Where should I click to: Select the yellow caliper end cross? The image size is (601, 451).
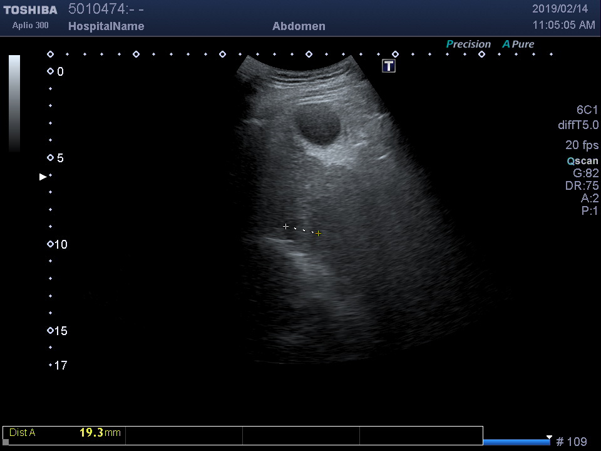click(318, 234)
